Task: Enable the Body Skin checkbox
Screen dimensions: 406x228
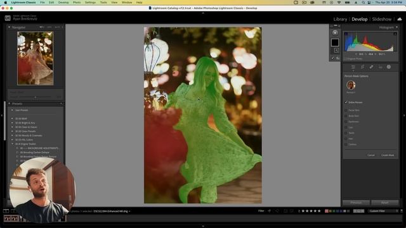Action: [x=346, y=116]
